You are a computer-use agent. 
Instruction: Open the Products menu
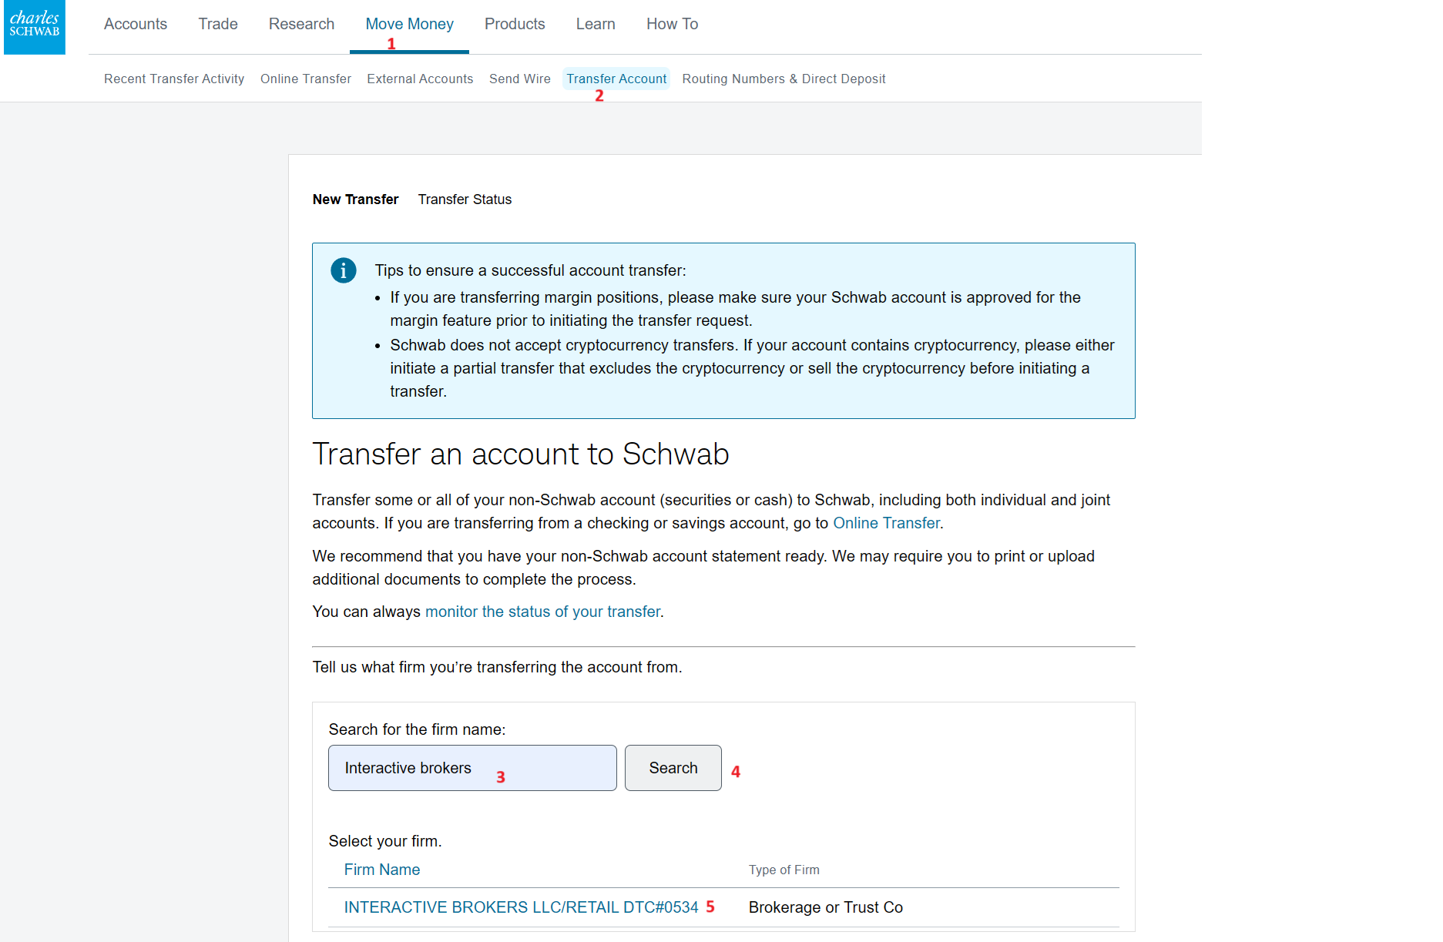pyautogui.click(x=515, y=24)
